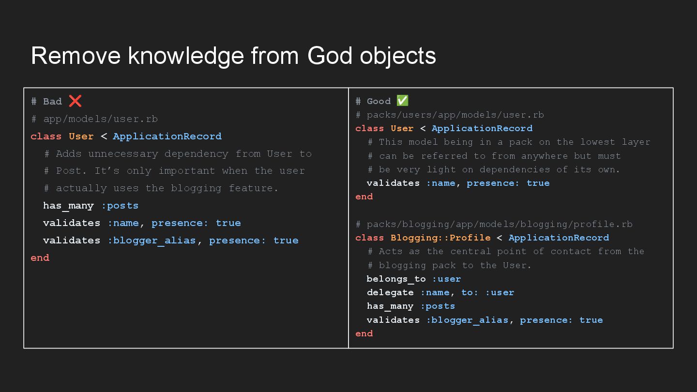Select the 'has_many :posts' line in Bad example

click(x=91, y=206)
